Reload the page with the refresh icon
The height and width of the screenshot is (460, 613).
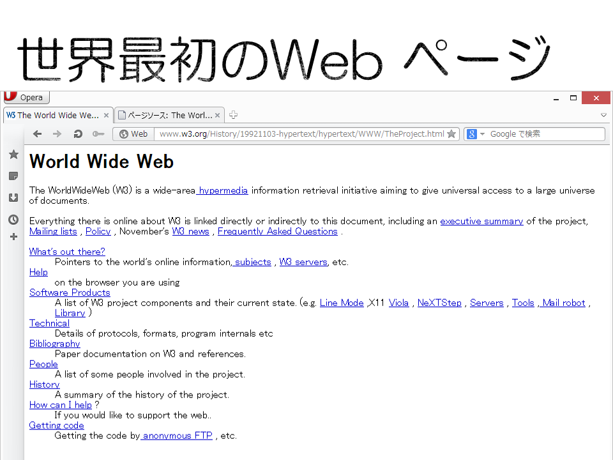click(78, 134)
